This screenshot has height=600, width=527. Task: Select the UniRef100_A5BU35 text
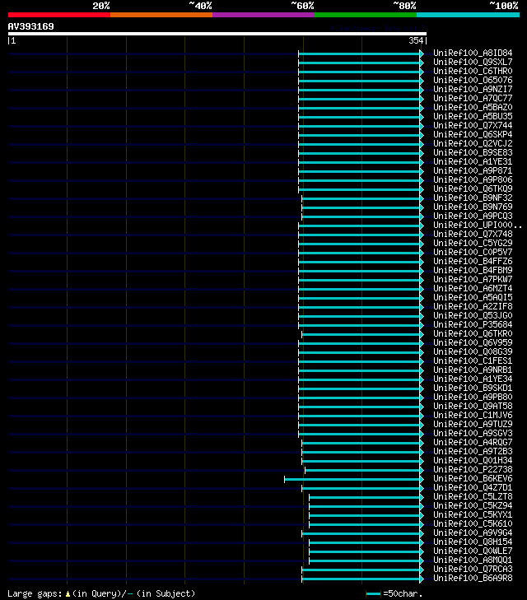(473, 116)
